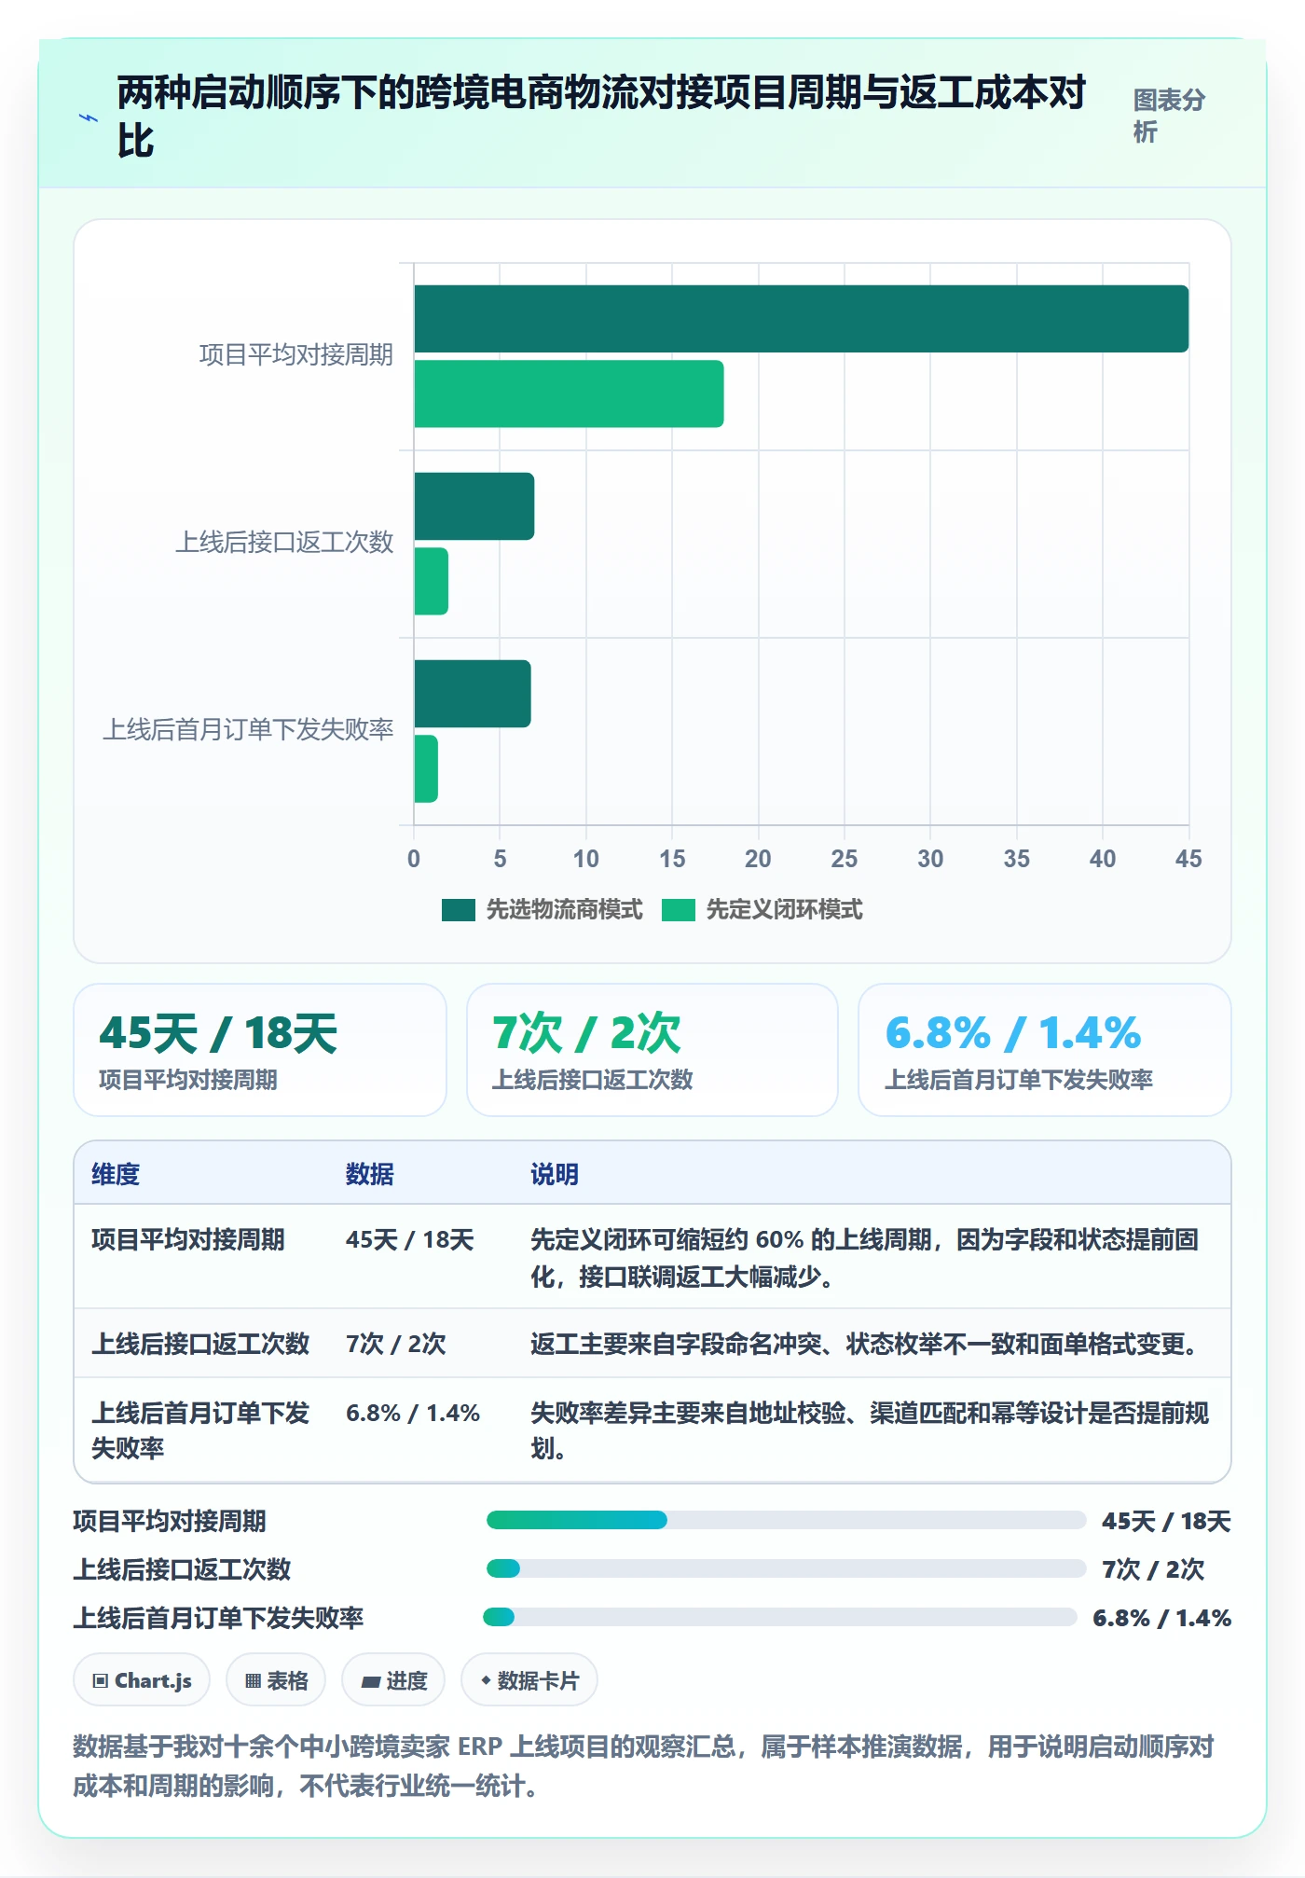Click chart axis label 上线后首月订单下发失败率
The height and width of the screenshot is (1878, 1305).
tap(248, 729)
